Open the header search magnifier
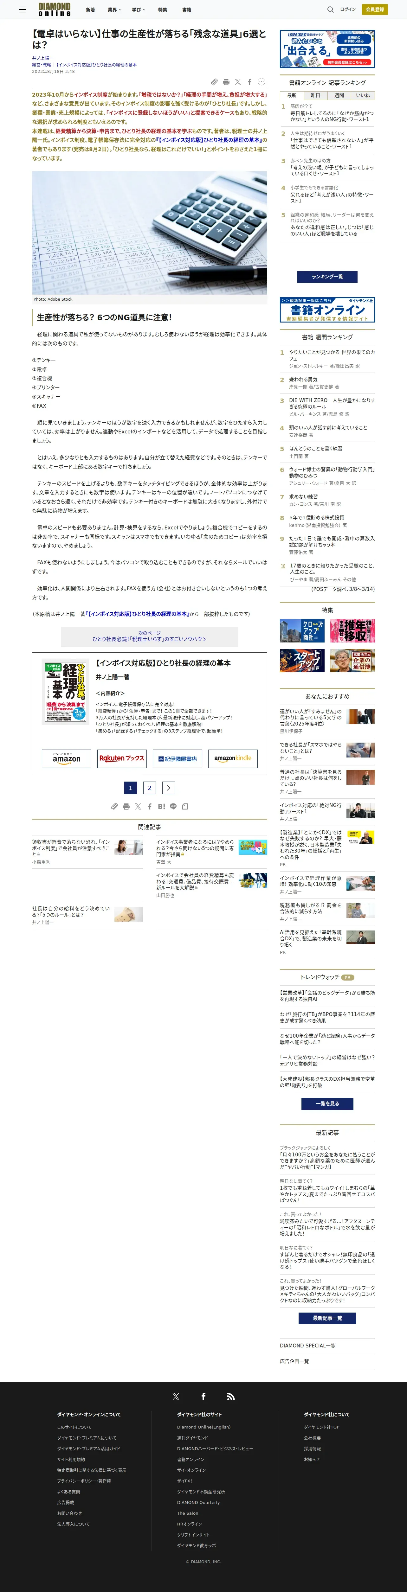407x1592 pixels. tap(330, 9)
